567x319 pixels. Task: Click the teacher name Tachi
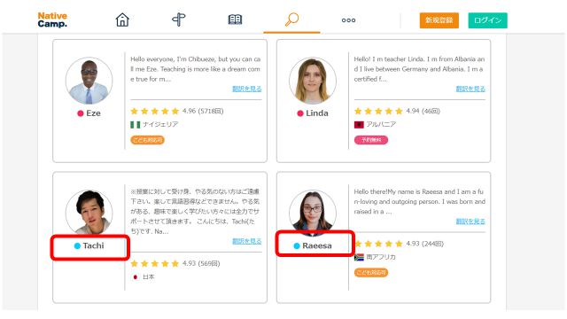click(93, 245)
